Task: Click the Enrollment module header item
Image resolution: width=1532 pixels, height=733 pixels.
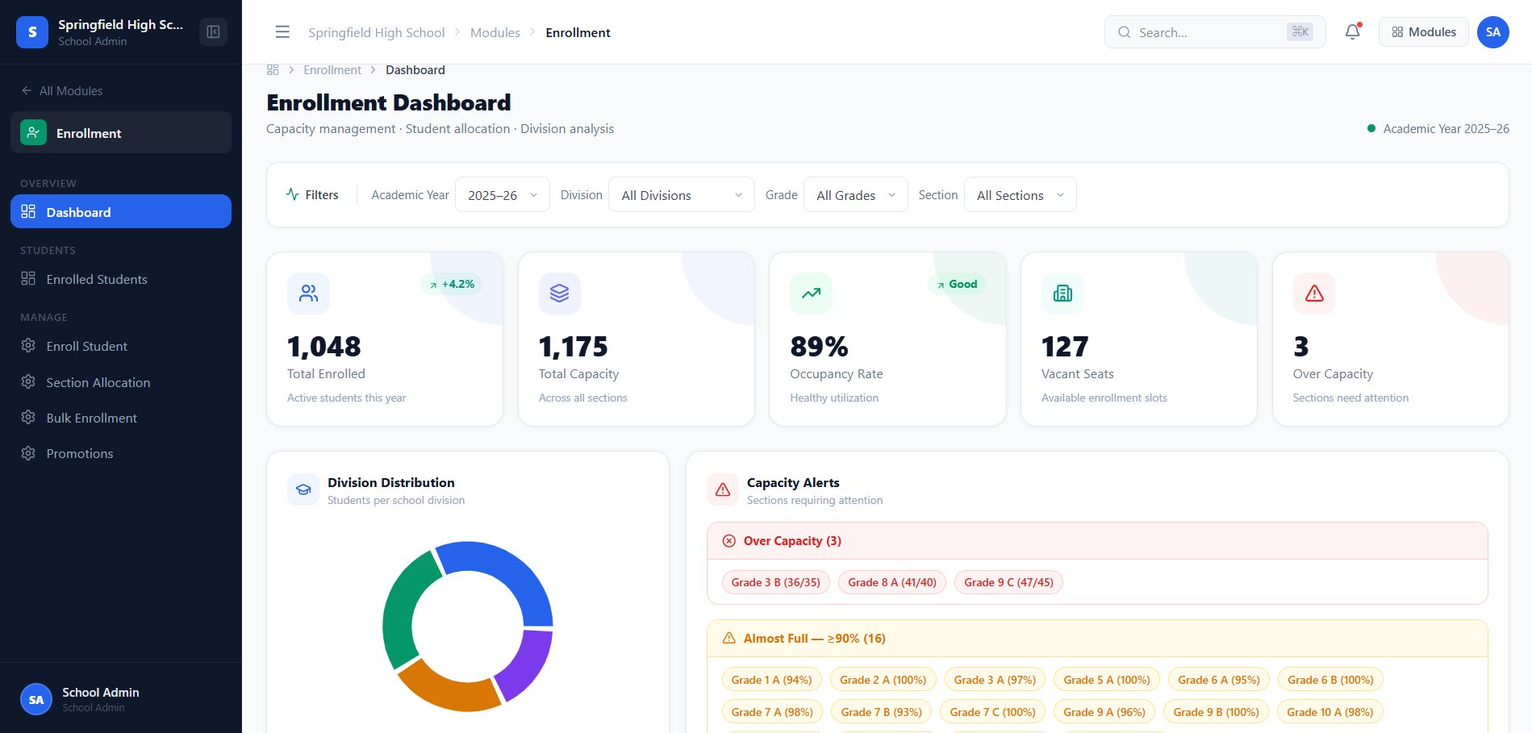Action: pos(121,133)
